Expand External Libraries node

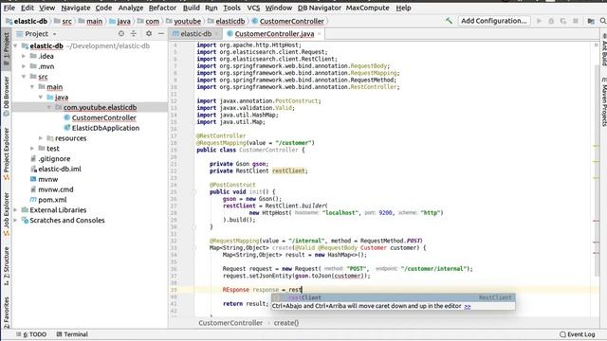tap(15, 210)
